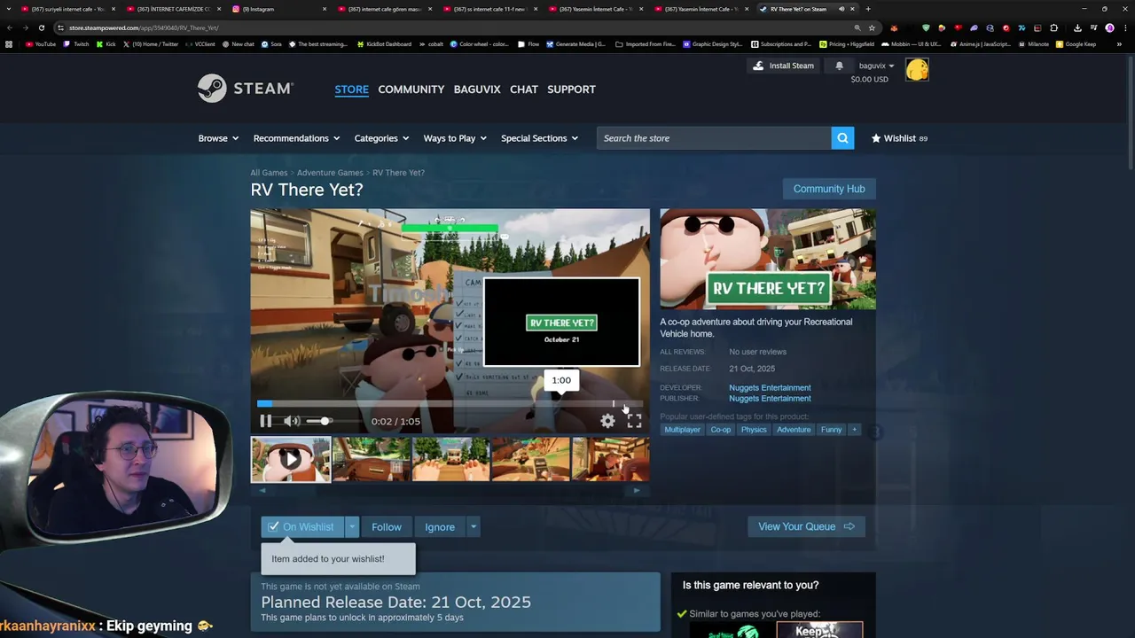Go back in browser history
Viewport: 1135px width, 638px height.
(10, 27)
